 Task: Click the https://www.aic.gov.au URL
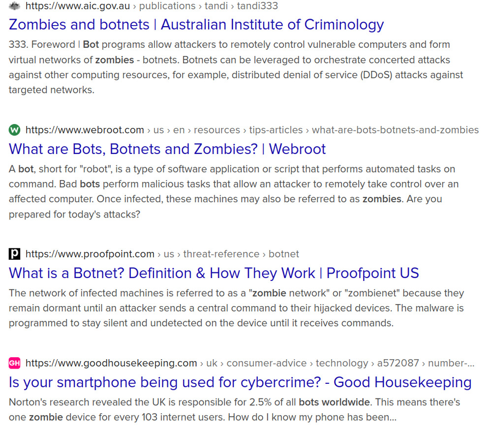tap(78, 6)
